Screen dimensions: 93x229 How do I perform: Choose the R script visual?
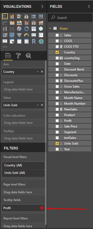click(34, 41)
